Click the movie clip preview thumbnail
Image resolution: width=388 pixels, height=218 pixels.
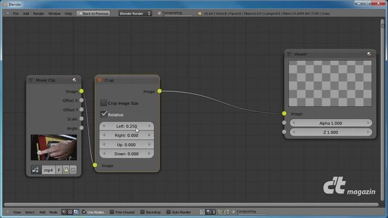coord(54,147)
